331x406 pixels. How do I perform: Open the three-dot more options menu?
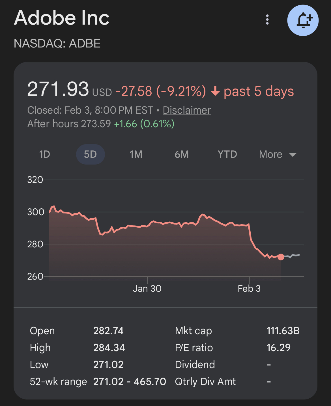(267, 20)
